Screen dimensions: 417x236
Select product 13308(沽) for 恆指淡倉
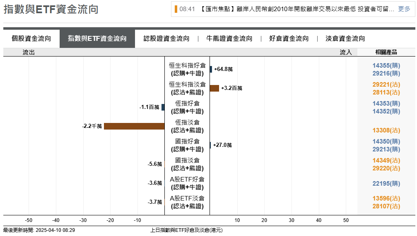[386, 130]
